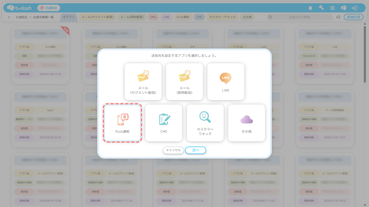Viewport: 369px width, 207px height.
Task: Open the wrench settings icon
Action: click(321, 8)
